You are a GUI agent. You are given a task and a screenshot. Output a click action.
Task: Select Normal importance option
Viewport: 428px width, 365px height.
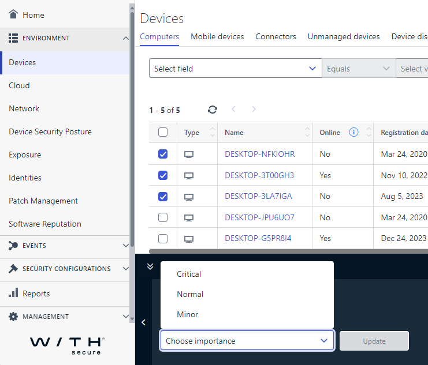(x=247, y=294)
